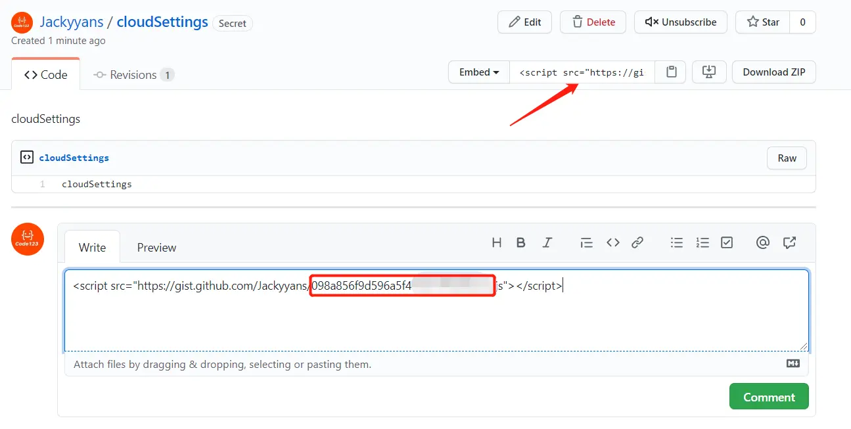Mention a user with the @ icon
The height and width of the screenshot is (429, 851).
tap(763, 242)
